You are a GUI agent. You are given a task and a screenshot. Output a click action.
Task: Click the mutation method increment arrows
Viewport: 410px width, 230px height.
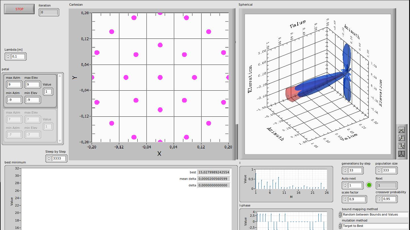click(x=340, y=226)
